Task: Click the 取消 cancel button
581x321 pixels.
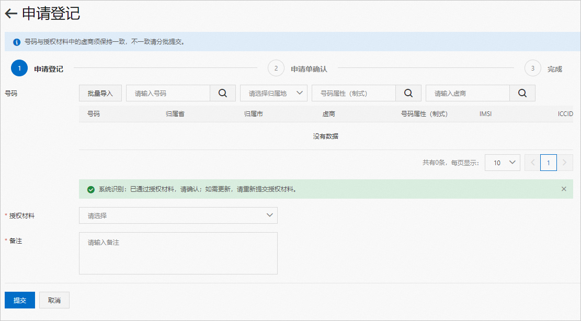Action: point(54,300)
